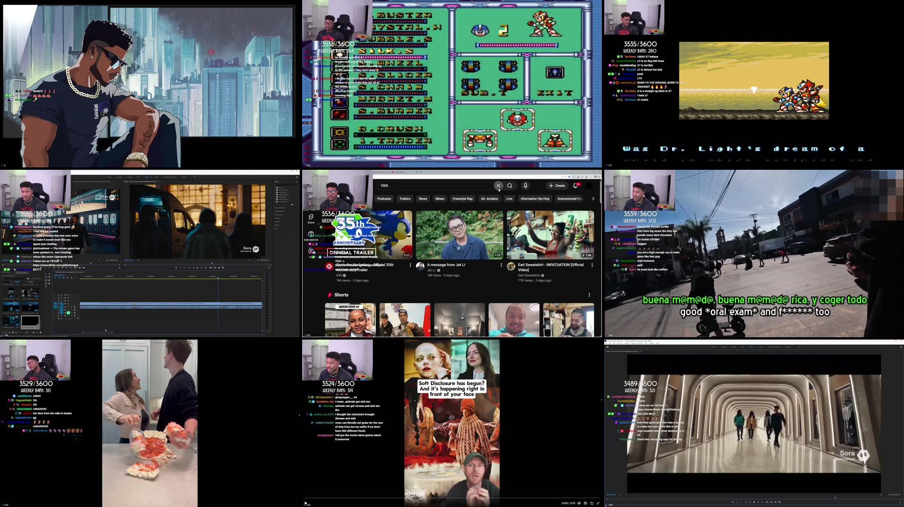Clear the YBN search query with the X
This screenshot has width=904, height=507.
click(x=499, y=186)
